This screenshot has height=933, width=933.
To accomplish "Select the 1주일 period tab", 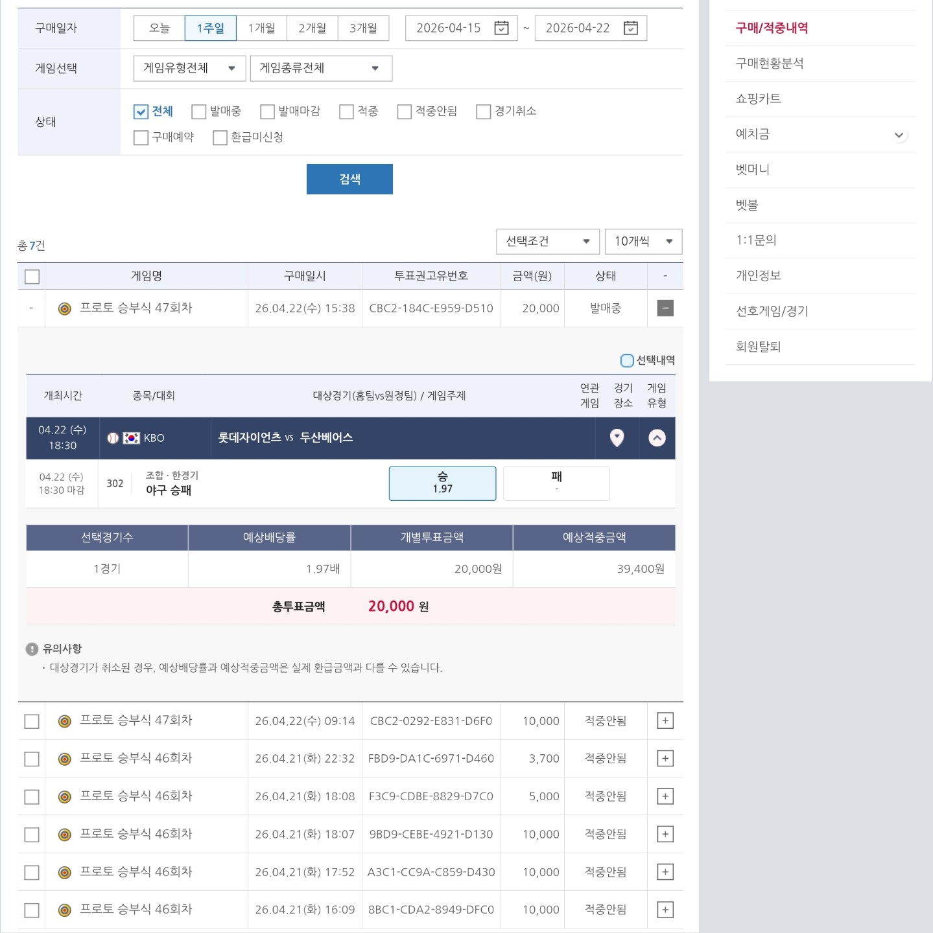I will click(211, 28).
